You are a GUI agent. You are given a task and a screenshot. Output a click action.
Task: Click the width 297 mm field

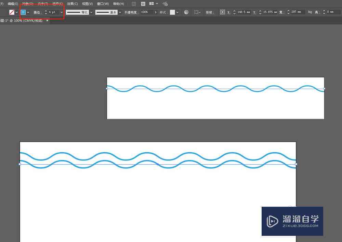pos(298,12)
